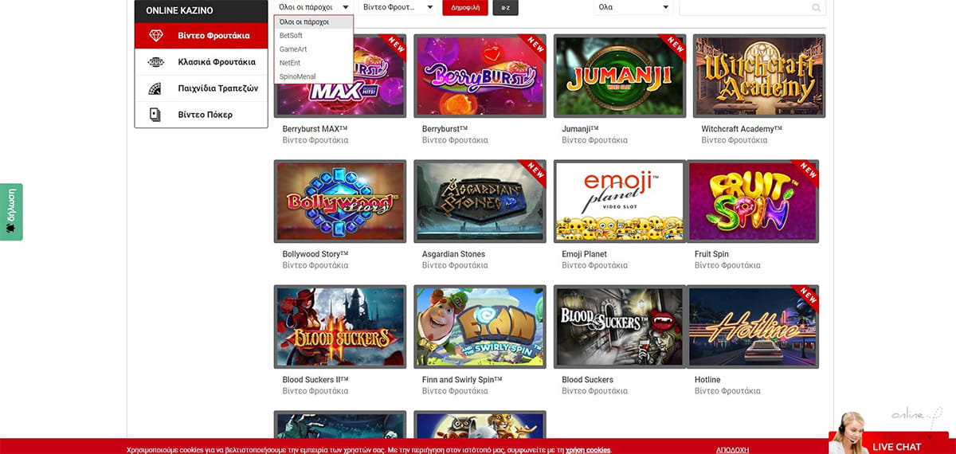The width and height of the screenshot is (956, 454).
Task: Click the Blood Suckers II™ title text
Action: [315, 381]
